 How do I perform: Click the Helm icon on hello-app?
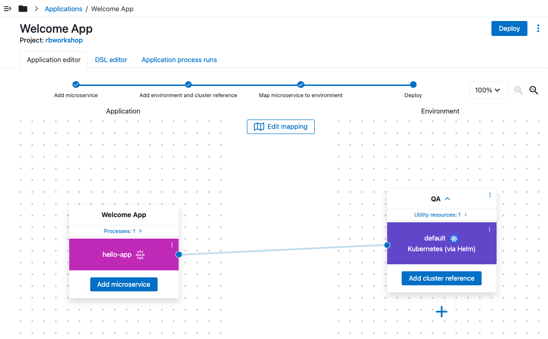click(140, 254)
